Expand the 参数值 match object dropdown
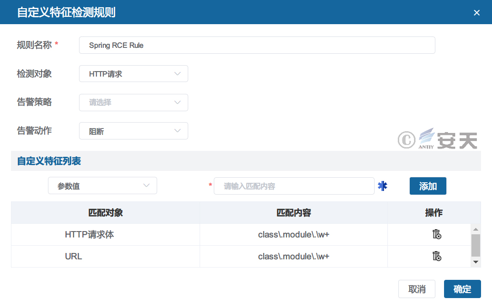This screenshot has height=304, width=492. pos(102,186)
